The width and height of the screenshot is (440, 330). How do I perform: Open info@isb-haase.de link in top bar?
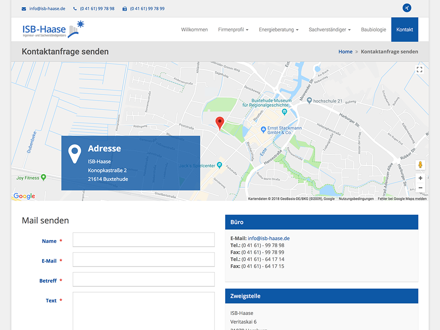click(47, 9)
